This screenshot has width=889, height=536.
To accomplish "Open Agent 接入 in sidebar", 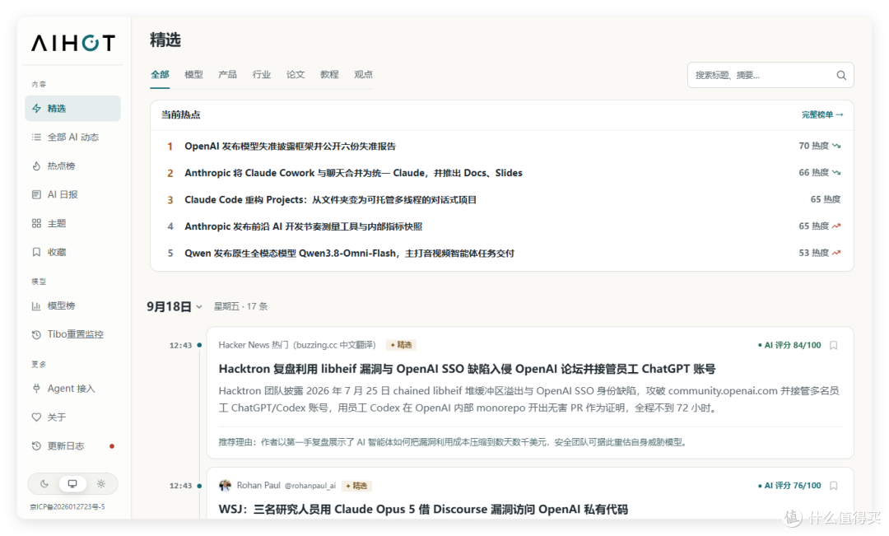I will (72, 389).
